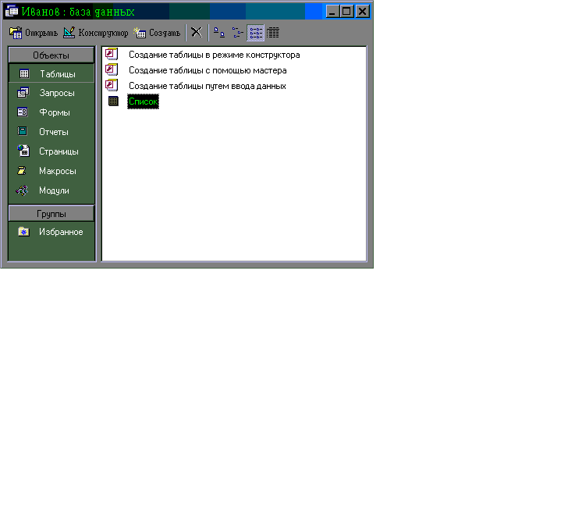
Task: Click the Открыть toolbar button
Action: click(x=34, y=33)
